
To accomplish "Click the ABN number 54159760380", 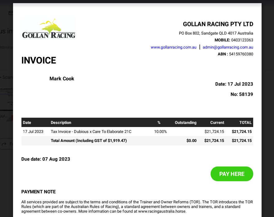I will (241, 54).
